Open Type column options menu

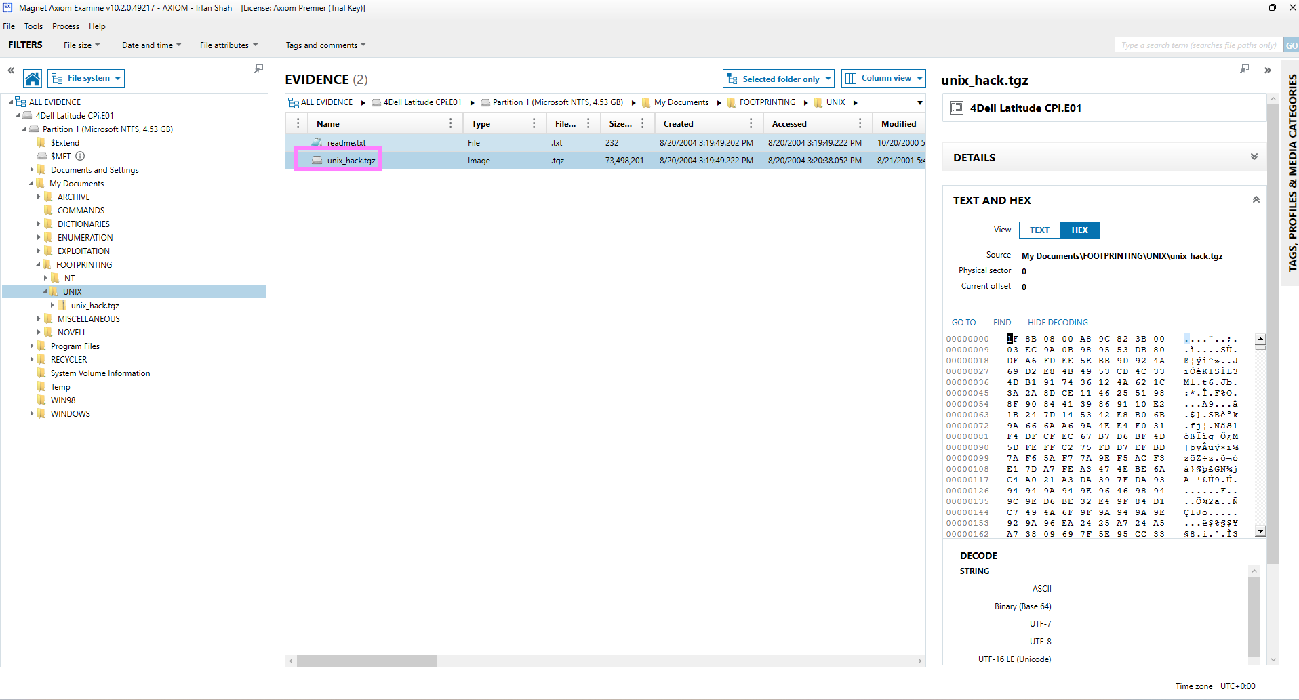tap(534, 123)
